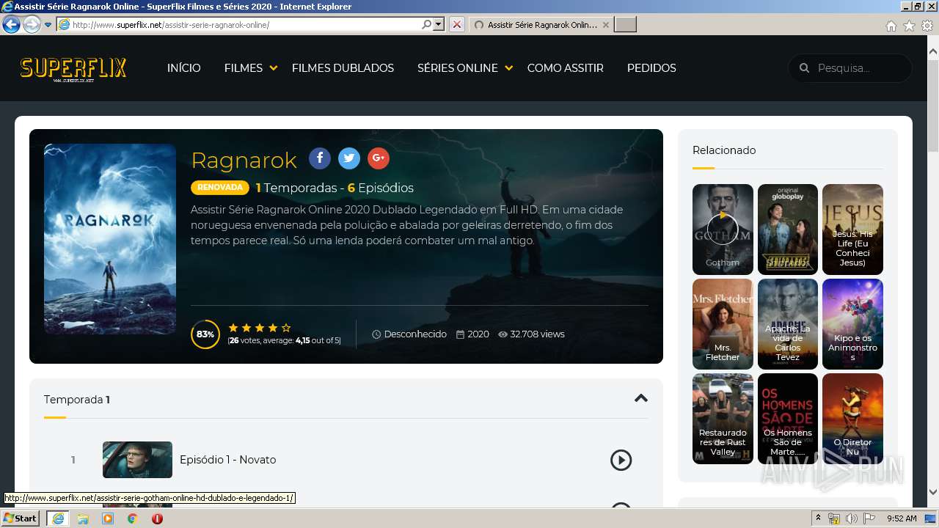Screen dimensions: 939x528
Task: Open File Explorer from the taskbar
Action: [83, 518]
